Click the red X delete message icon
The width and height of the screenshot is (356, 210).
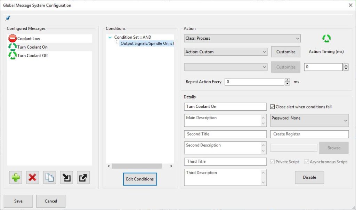click(32, 178)
